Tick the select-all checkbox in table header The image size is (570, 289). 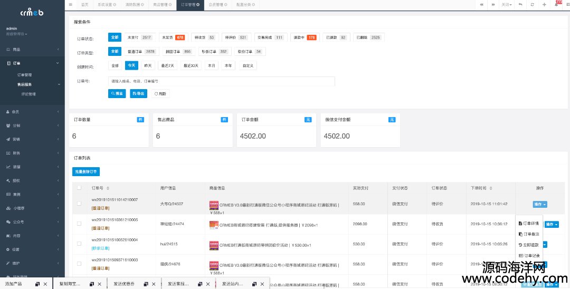pyautogui.click(x=79, y=188)
